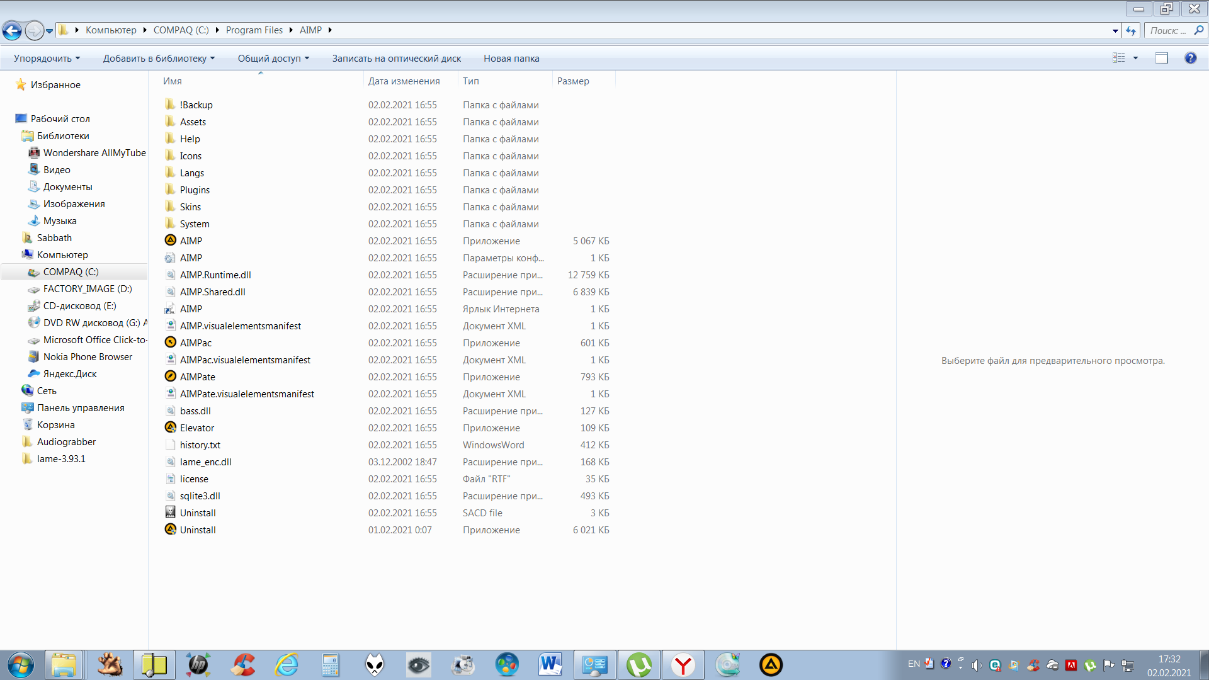
Task: Toggle the preview pane button
Action: point(1162,58)
